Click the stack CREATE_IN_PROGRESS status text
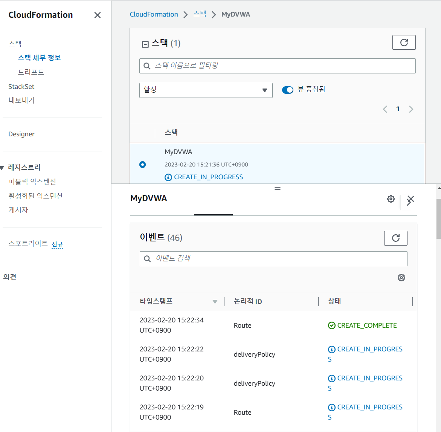This screenshot has height=432, width=441. point(208,177)
